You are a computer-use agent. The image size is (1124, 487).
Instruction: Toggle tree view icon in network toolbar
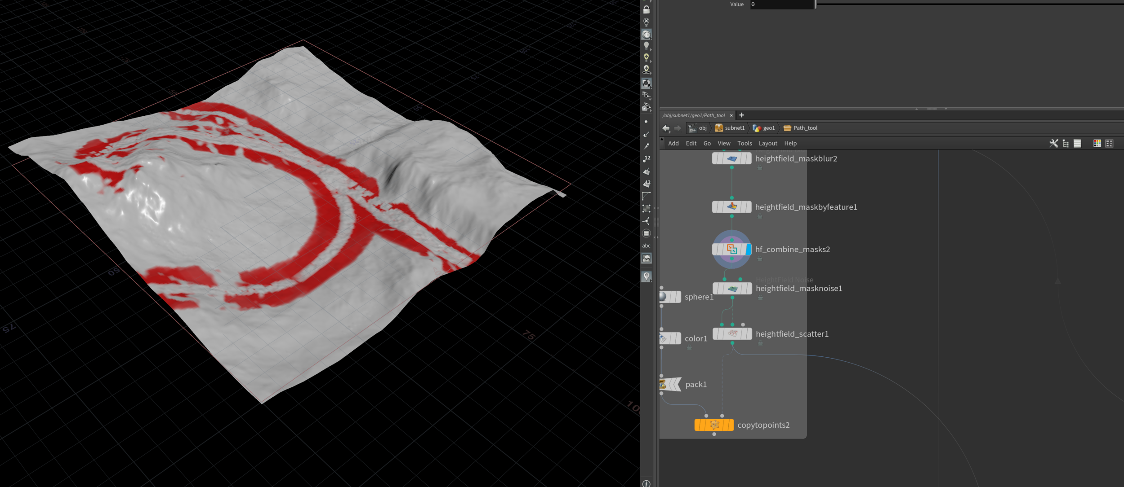(1066, 143)
